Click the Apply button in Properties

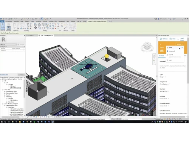pyautogui.click(x=21, y=75)
